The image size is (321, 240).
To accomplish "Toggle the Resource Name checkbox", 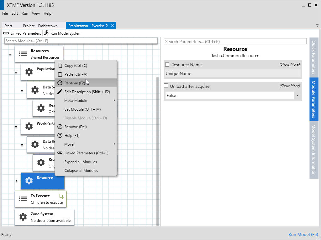I will coord(167,65).
